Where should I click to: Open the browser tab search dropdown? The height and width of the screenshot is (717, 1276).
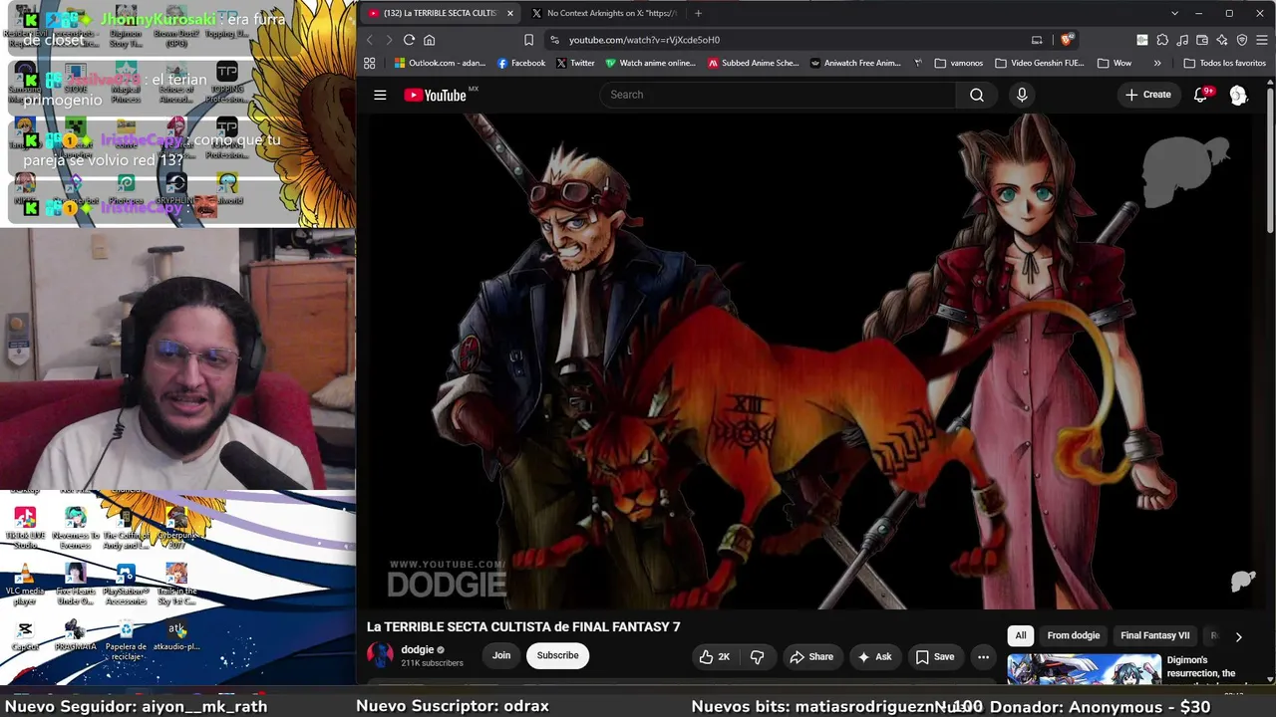(x=1174, y=13)
